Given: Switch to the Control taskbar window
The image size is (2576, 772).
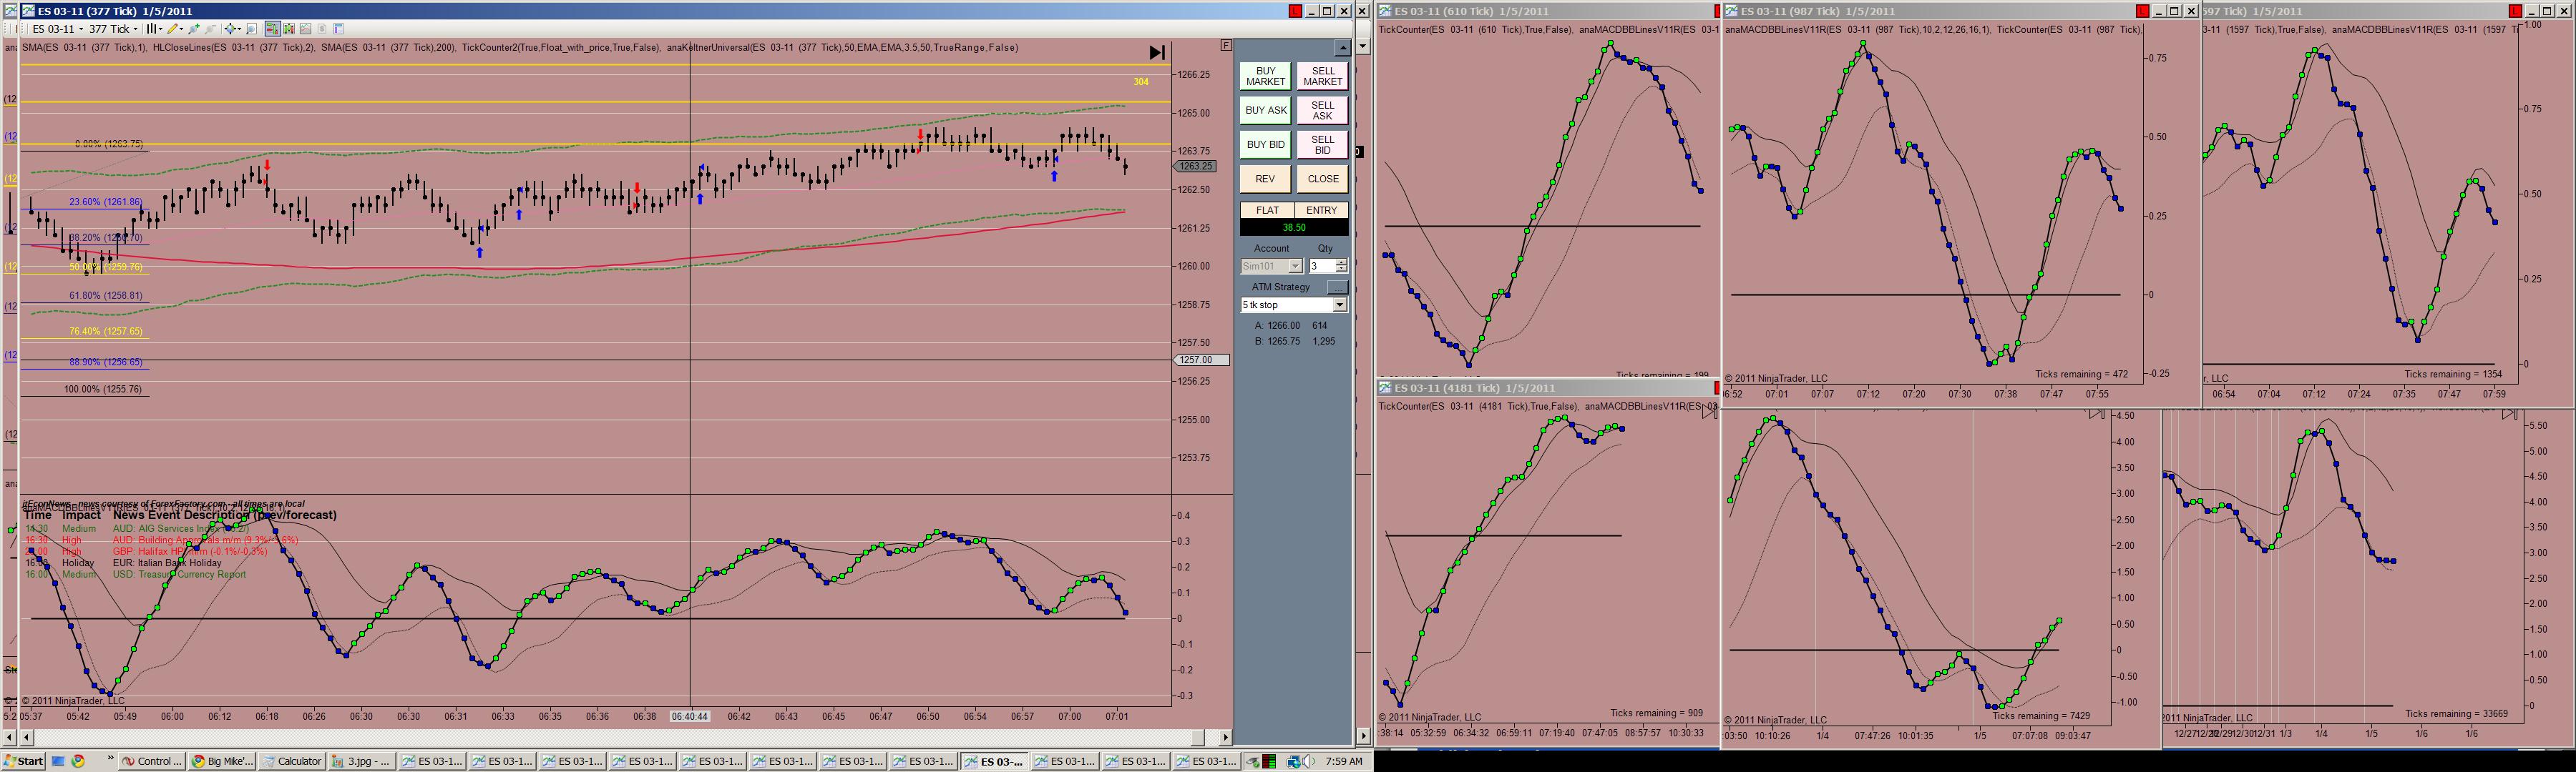Looking at the screenshot, I should pyautogui.click(x=153, y=761).
